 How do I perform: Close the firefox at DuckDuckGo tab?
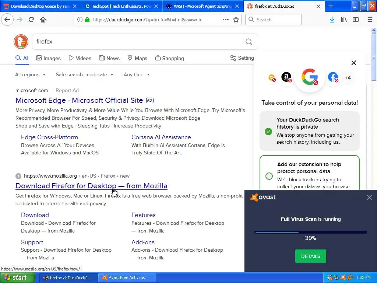(x=318, y=6)
